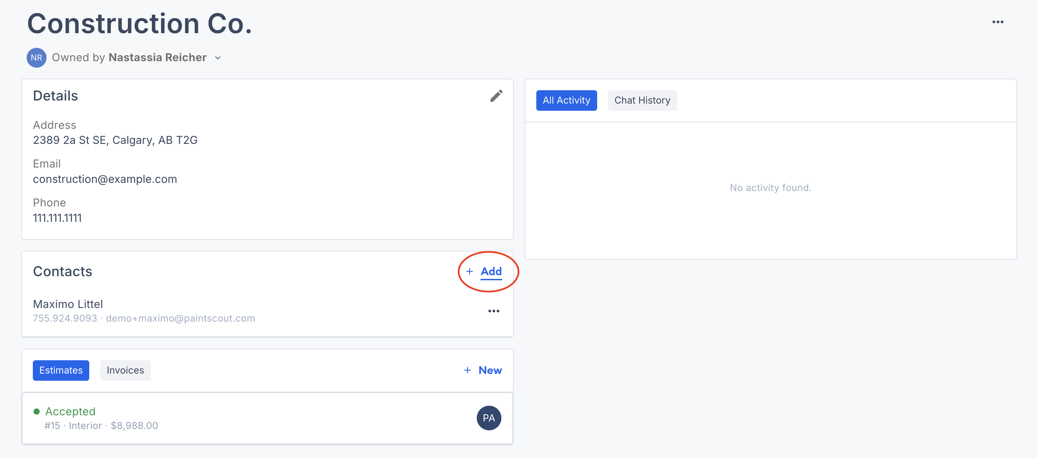Add a new contact
The height and width of the screenshot is (458, 1037).
pos(491,271)
